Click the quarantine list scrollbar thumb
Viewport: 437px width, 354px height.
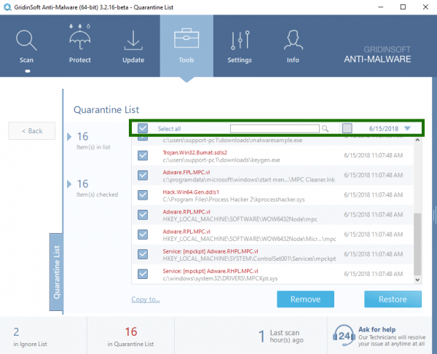(417, 244)
